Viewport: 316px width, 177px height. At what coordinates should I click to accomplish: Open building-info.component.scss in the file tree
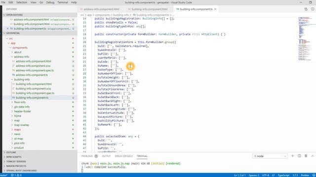coord(33,88)
